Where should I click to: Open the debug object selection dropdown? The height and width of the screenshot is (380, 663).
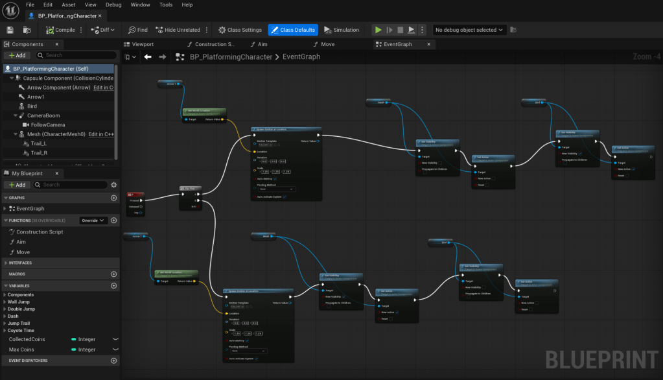click(470, 30)
